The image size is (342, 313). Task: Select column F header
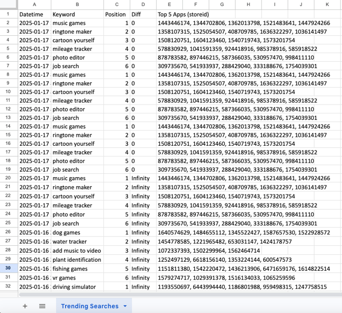click(x=196, y=4)
